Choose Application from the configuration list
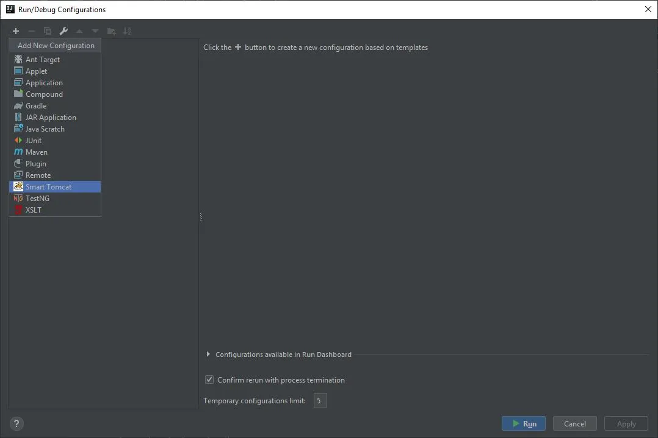This screenshot has height=438, width=658. (55, 83)
